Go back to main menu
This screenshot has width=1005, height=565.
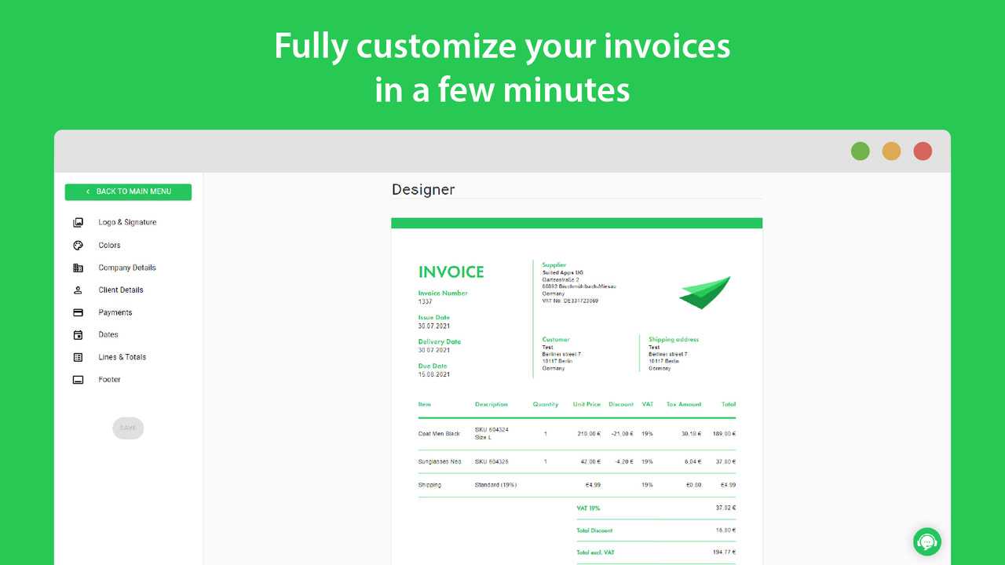tap(128, 191)
